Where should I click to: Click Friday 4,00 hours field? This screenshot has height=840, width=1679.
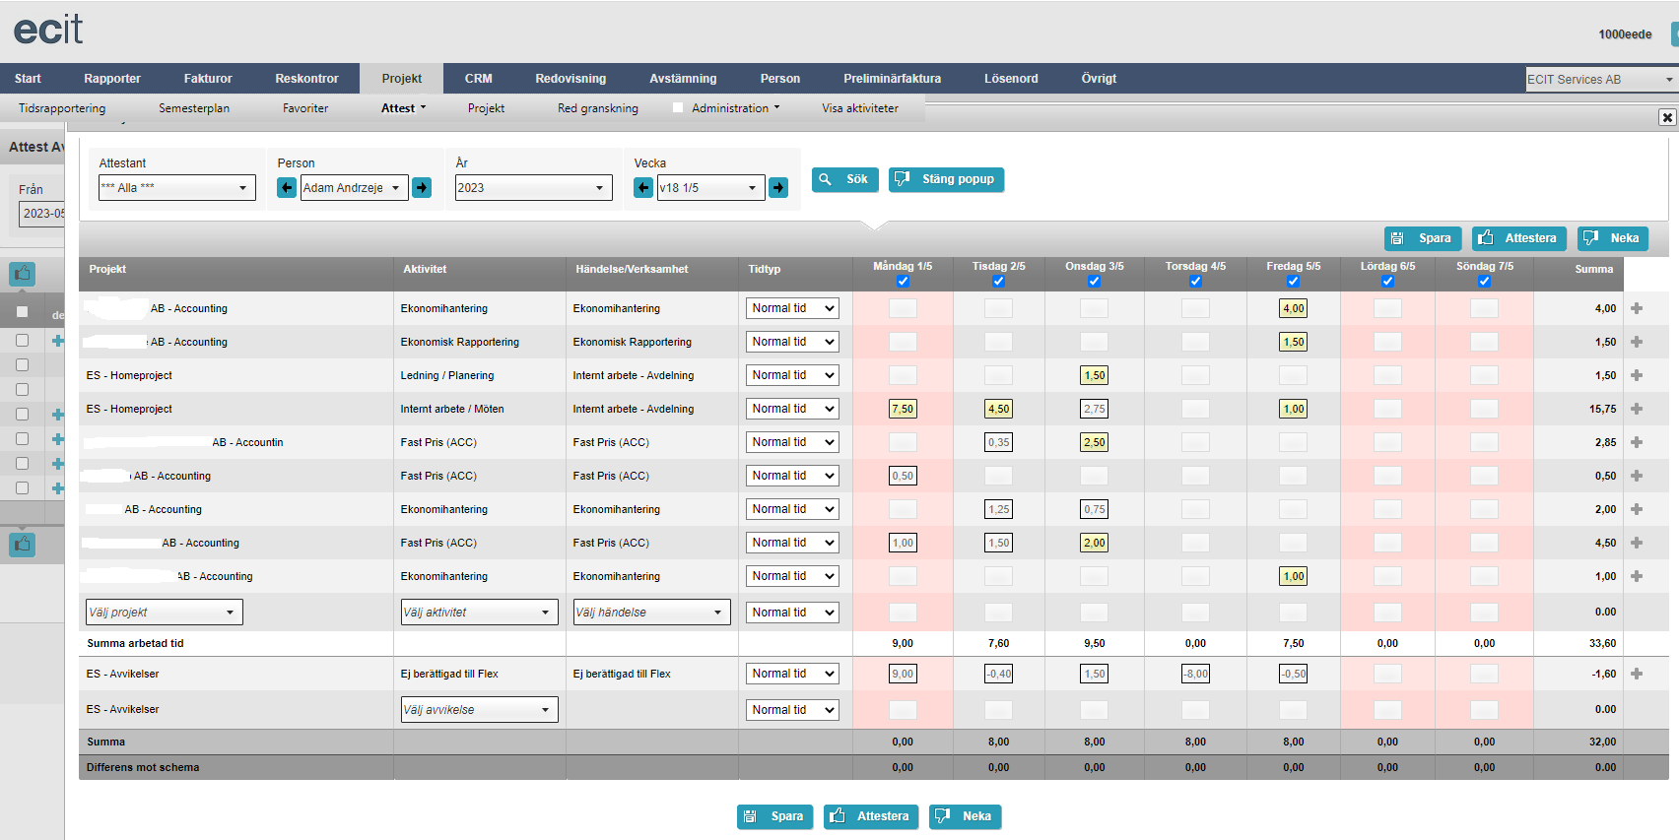[x=1293, y=308]
